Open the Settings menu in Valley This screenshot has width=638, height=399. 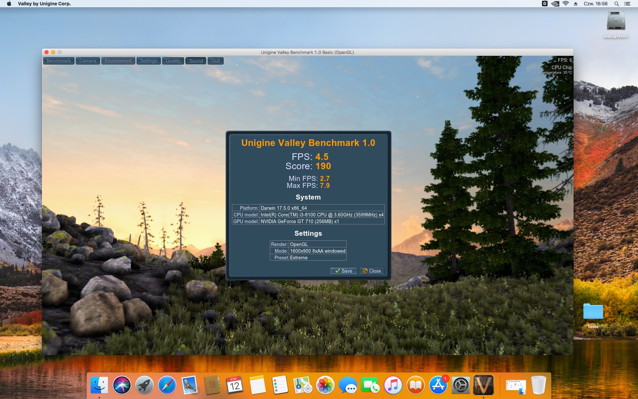point(149,61)
